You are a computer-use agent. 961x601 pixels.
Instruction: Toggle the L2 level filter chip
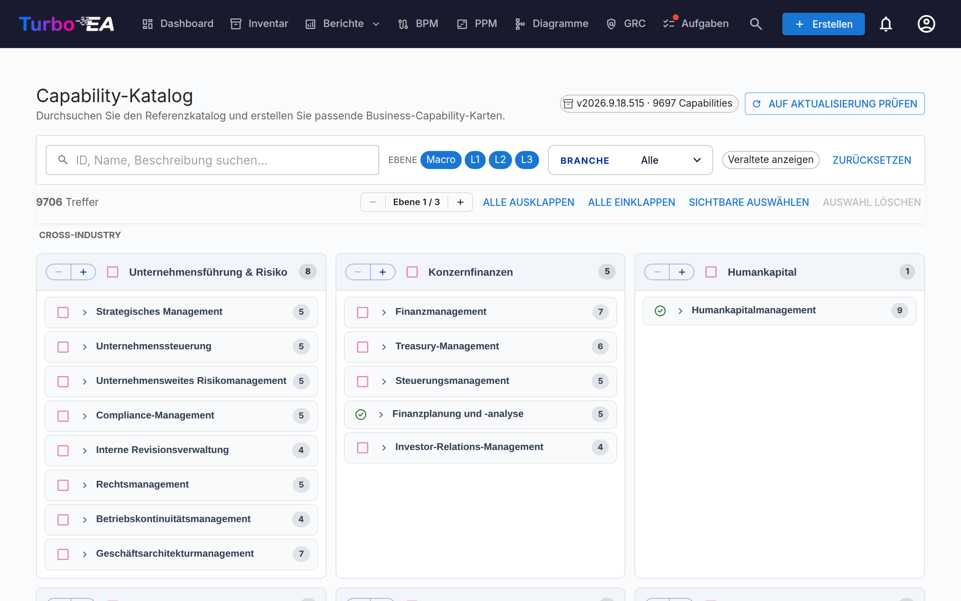(500, 160)
